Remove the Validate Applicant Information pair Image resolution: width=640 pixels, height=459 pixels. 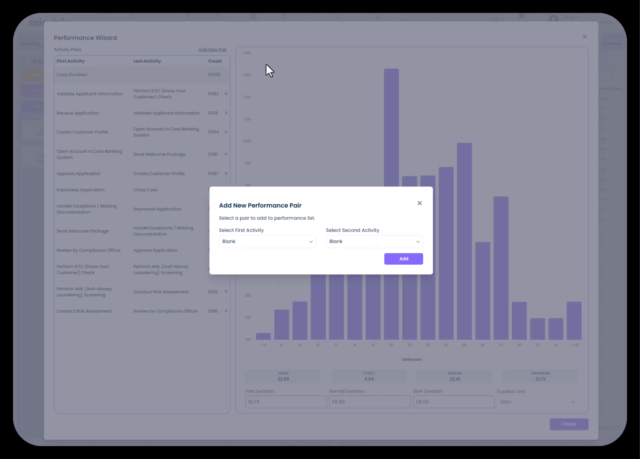point(226,94)
